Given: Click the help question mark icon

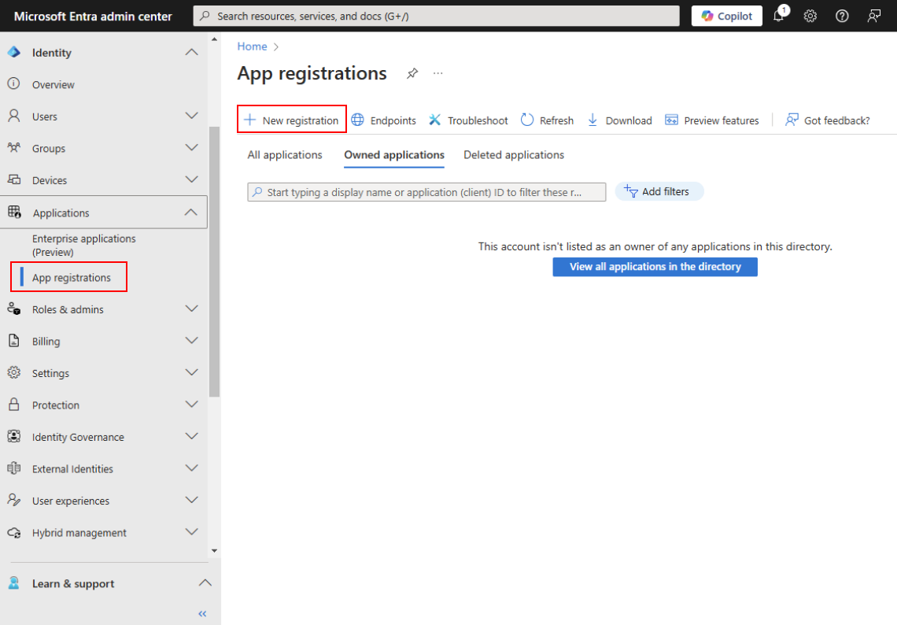Looking at the screenshot, I should tap(842, 16).
